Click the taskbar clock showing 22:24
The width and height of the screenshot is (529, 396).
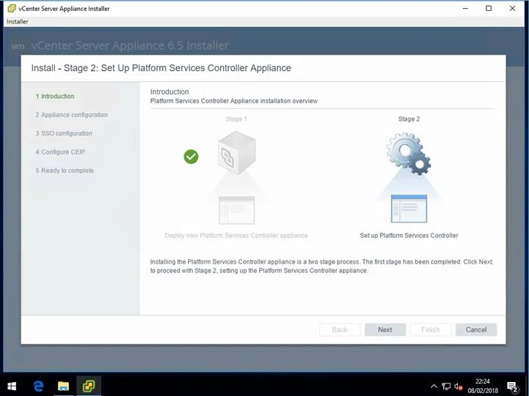pos(483,386)
